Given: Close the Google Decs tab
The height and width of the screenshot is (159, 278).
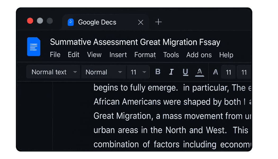Looking at the screenshot, I should click(x=141, y=22).
